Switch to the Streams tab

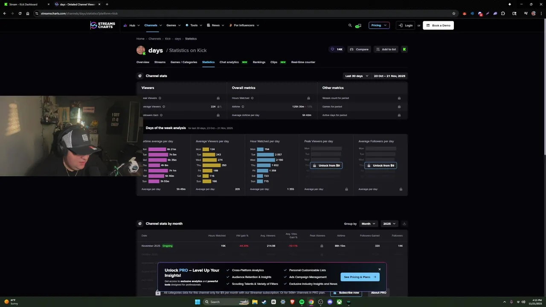pos(160,62)
